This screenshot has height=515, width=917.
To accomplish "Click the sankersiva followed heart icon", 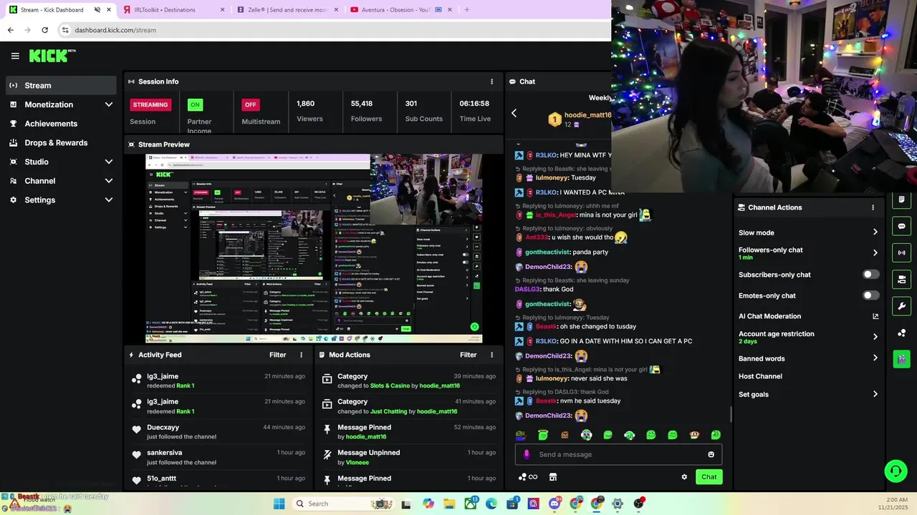I will pyautogui.click(x=136, y=455).
